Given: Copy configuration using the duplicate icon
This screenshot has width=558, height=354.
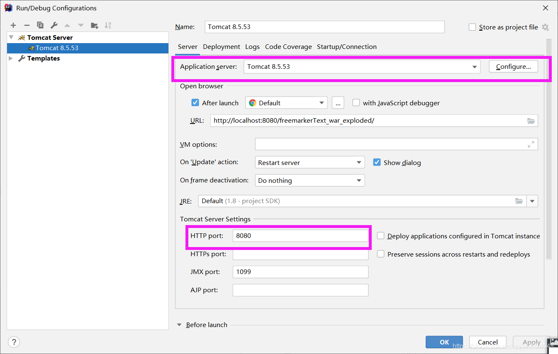Looking at the screenshot, I should pyautogui.click(x=40, y=25).
